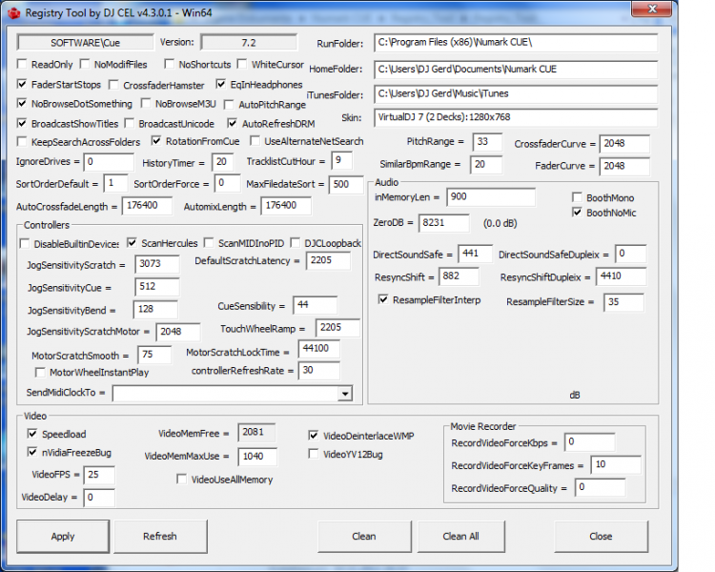The image size is (715, 572).
Task: Select the VideoFPS input box
Action: [98, 475]
